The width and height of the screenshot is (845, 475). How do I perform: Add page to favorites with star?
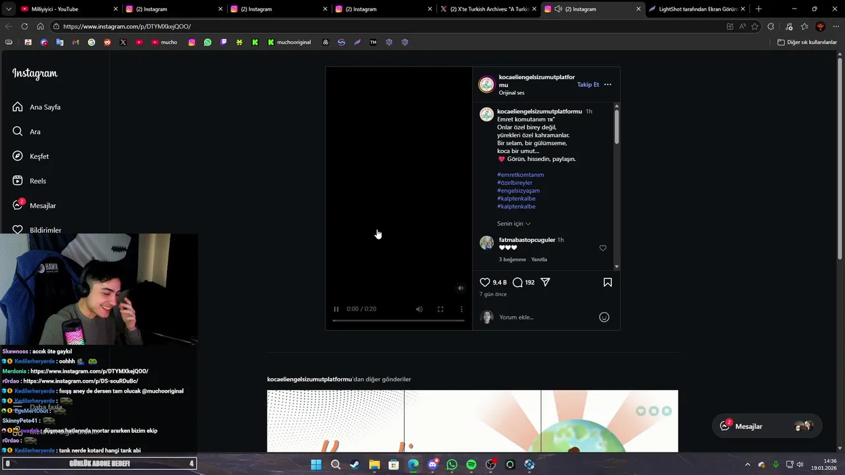[754, 26]
